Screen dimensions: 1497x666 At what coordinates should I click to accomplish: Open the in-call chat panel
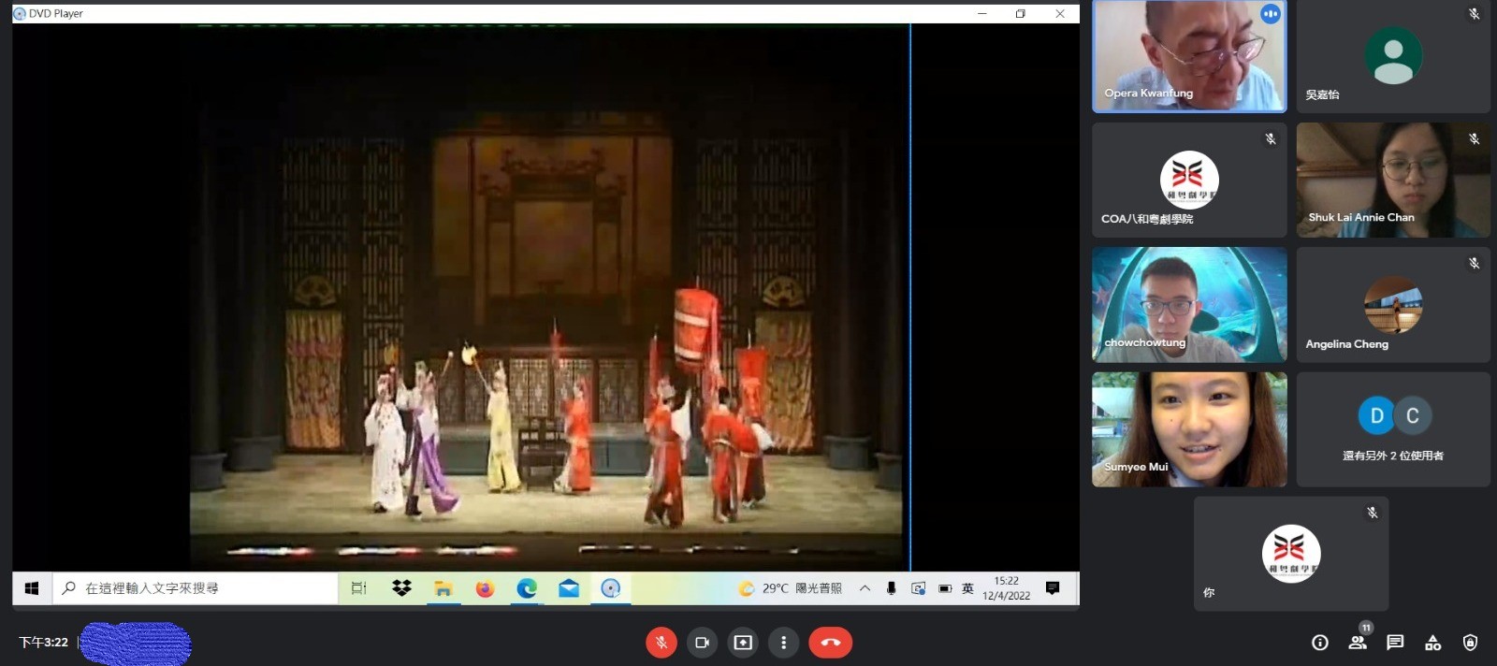click(x=1395, y=643)
